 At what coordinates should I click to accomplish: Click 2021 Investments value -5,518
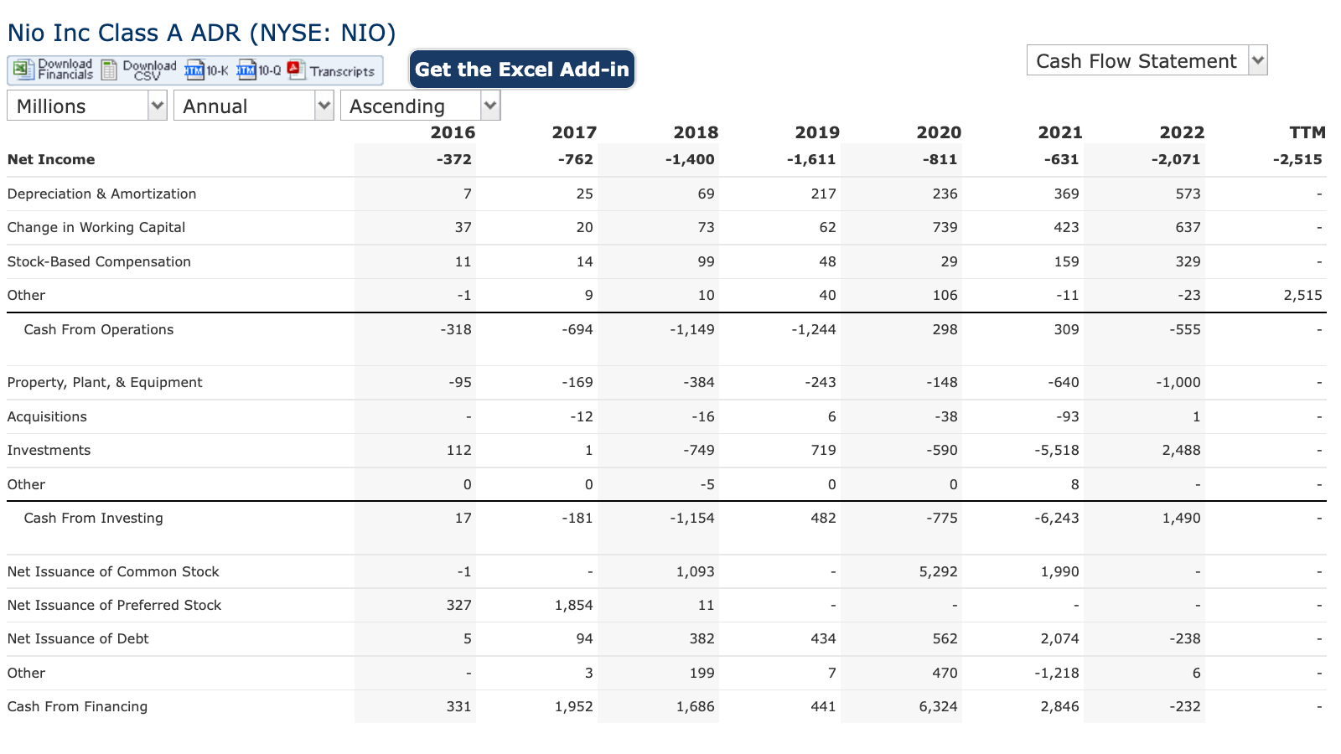tap(1056, 450)
